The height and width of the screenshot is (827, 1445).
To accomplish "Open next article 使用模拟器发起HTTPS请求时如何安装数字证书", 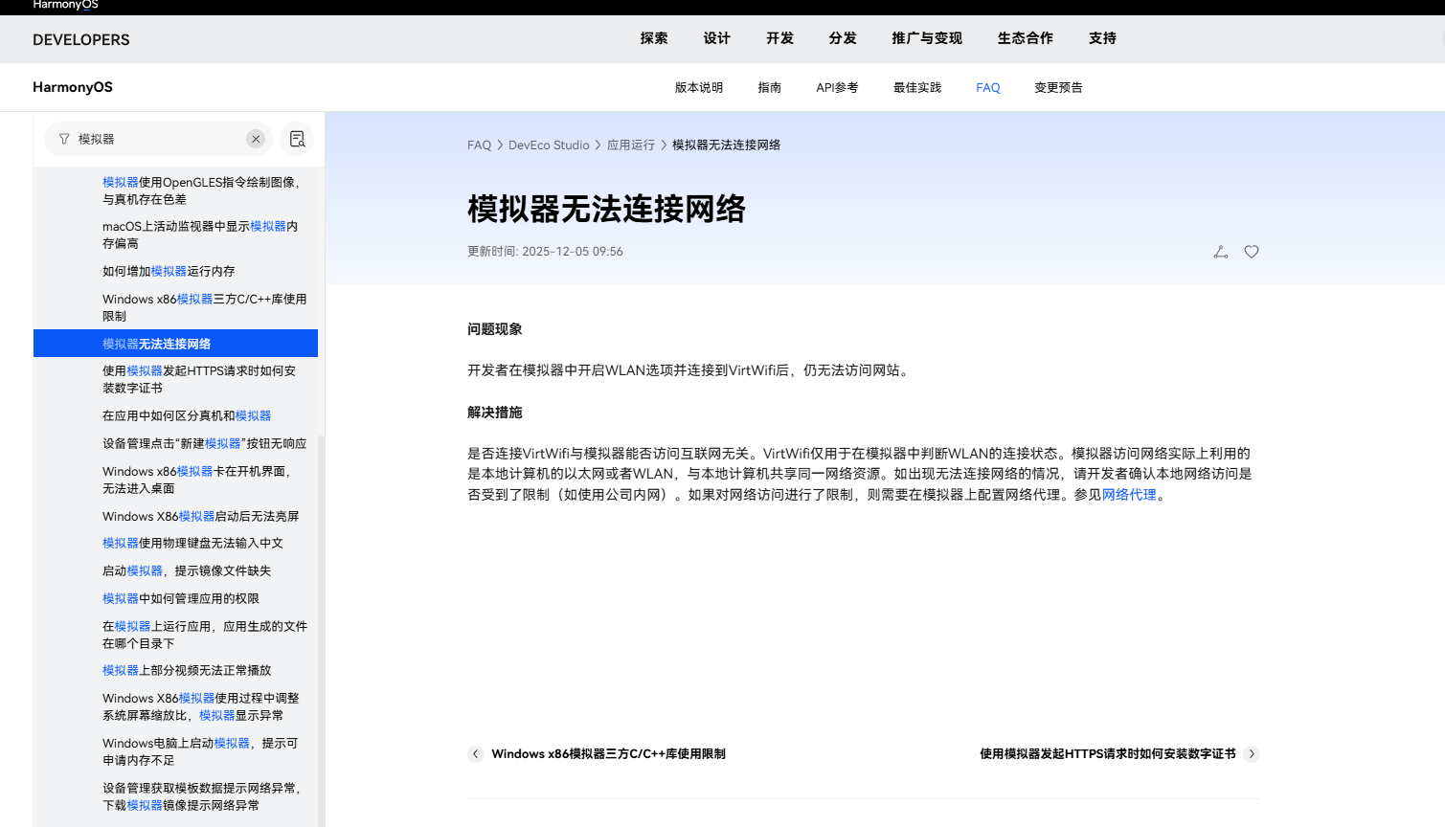I will tap(1108, 754).
